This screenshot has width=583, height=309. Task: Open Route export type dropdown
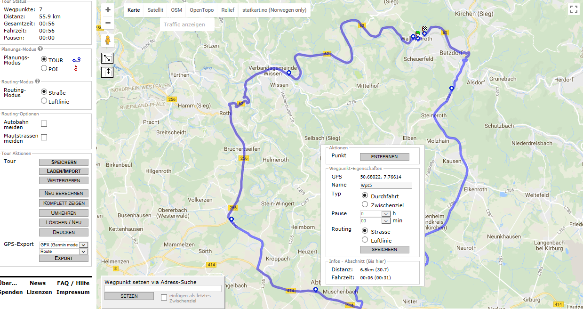[x=83, y=252]
